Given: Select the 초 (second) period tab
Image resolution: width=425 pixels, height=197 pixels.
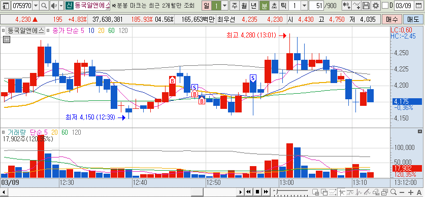Looking at the screenshot, I should tap(274, 5).
